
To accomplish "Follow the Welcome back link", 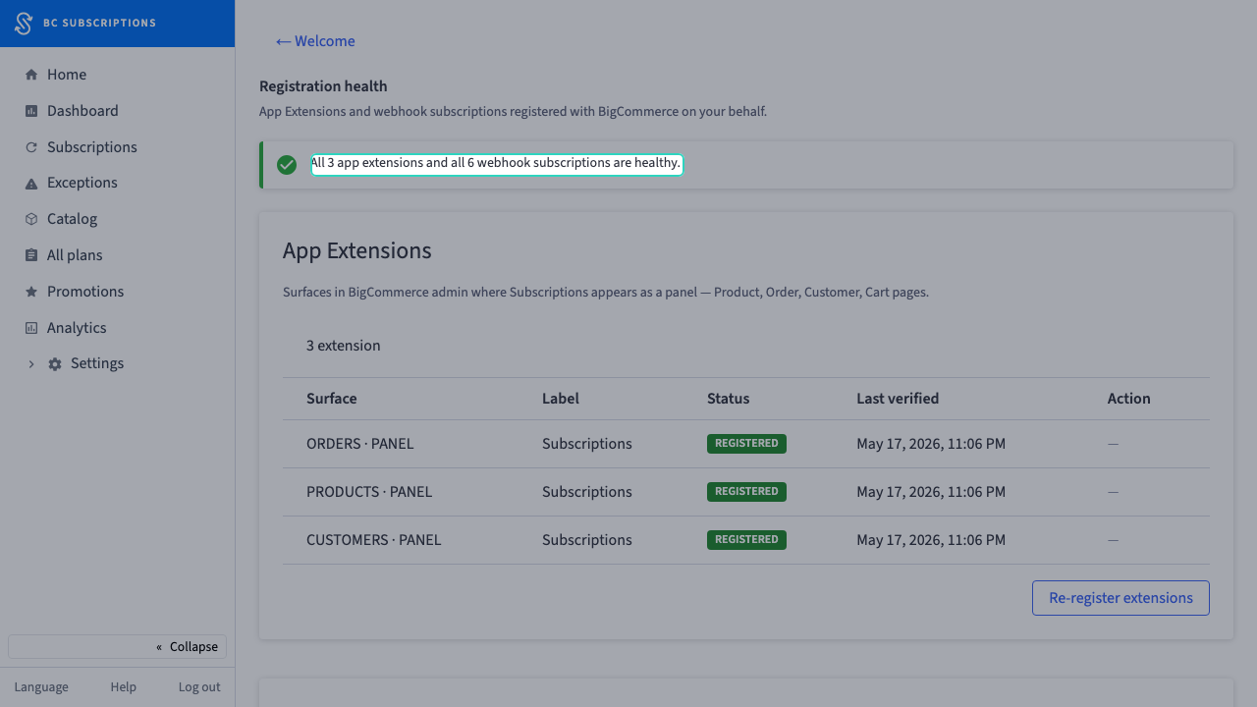I will [315, 41].
